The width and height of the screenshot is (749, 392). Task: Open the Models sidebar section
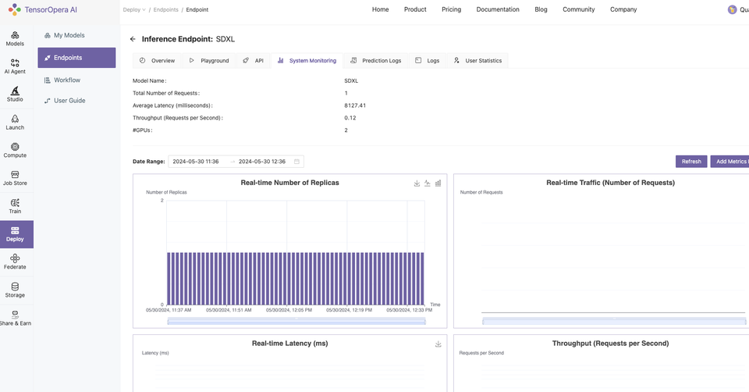[15, 39]
